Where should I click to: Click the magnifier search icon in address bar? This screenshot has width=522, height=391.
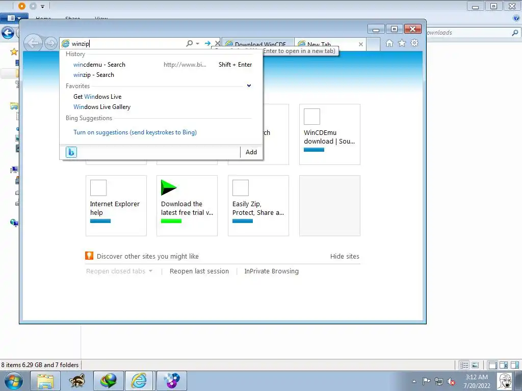[189, 43]
